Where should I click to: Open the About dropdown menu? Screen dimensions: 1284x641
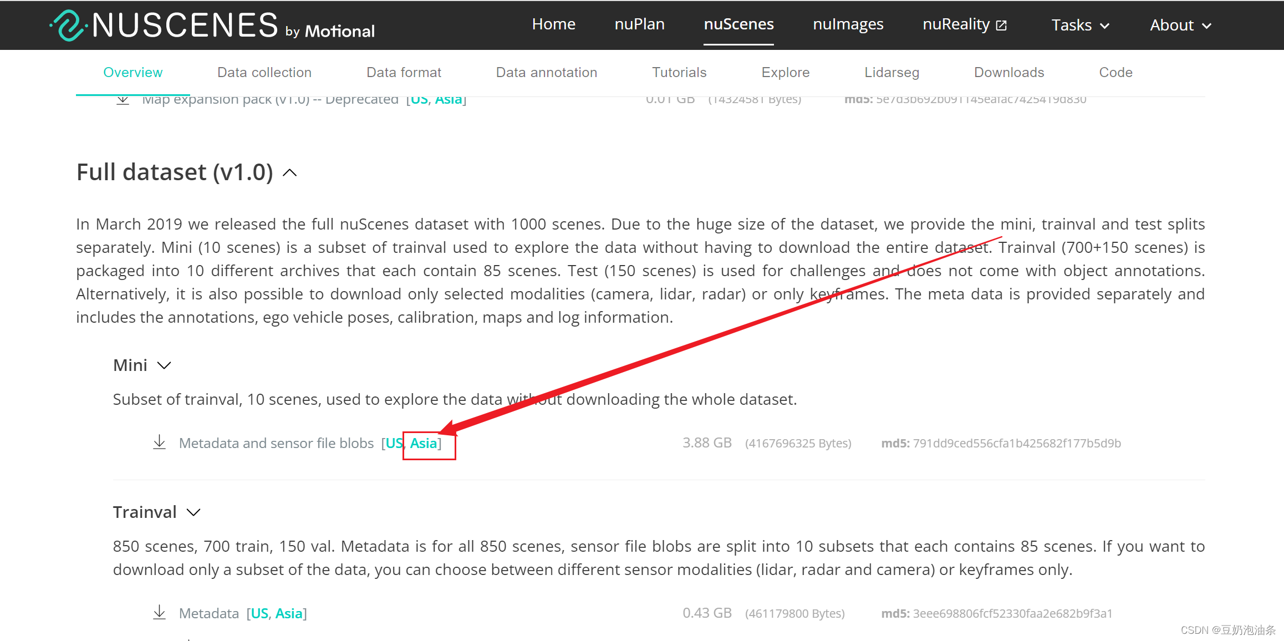(x=1180, y=26)
